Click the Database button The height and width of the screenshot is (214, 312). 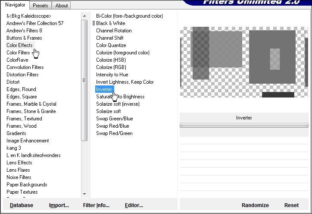pyautogui.click(x=22, y=205)
